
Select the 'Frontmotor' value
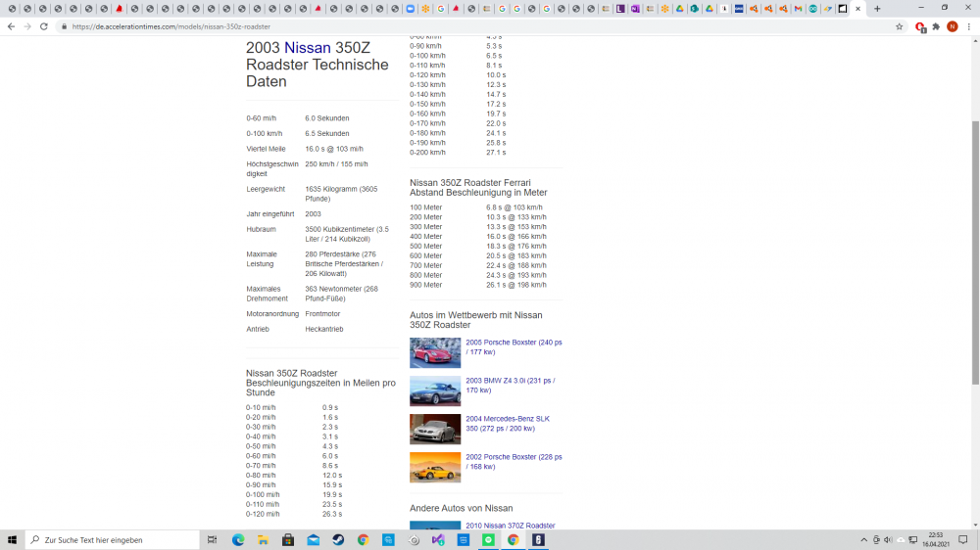coord(322,314)
